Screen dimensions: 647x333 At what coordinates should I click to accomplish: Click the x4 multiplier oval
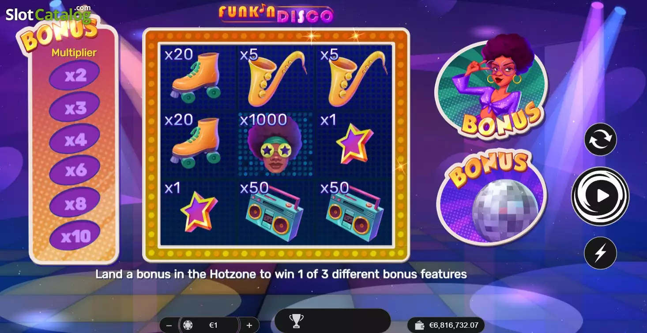tap(75, 139)
